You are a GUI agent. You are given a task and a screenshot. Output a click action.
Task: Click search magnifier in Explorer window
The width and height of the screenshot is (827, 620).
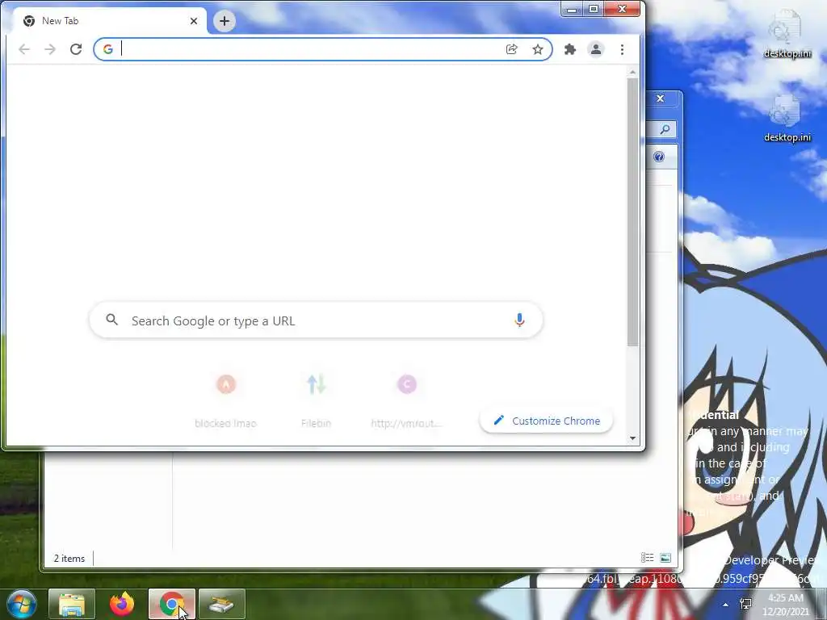tap(665, 129)
